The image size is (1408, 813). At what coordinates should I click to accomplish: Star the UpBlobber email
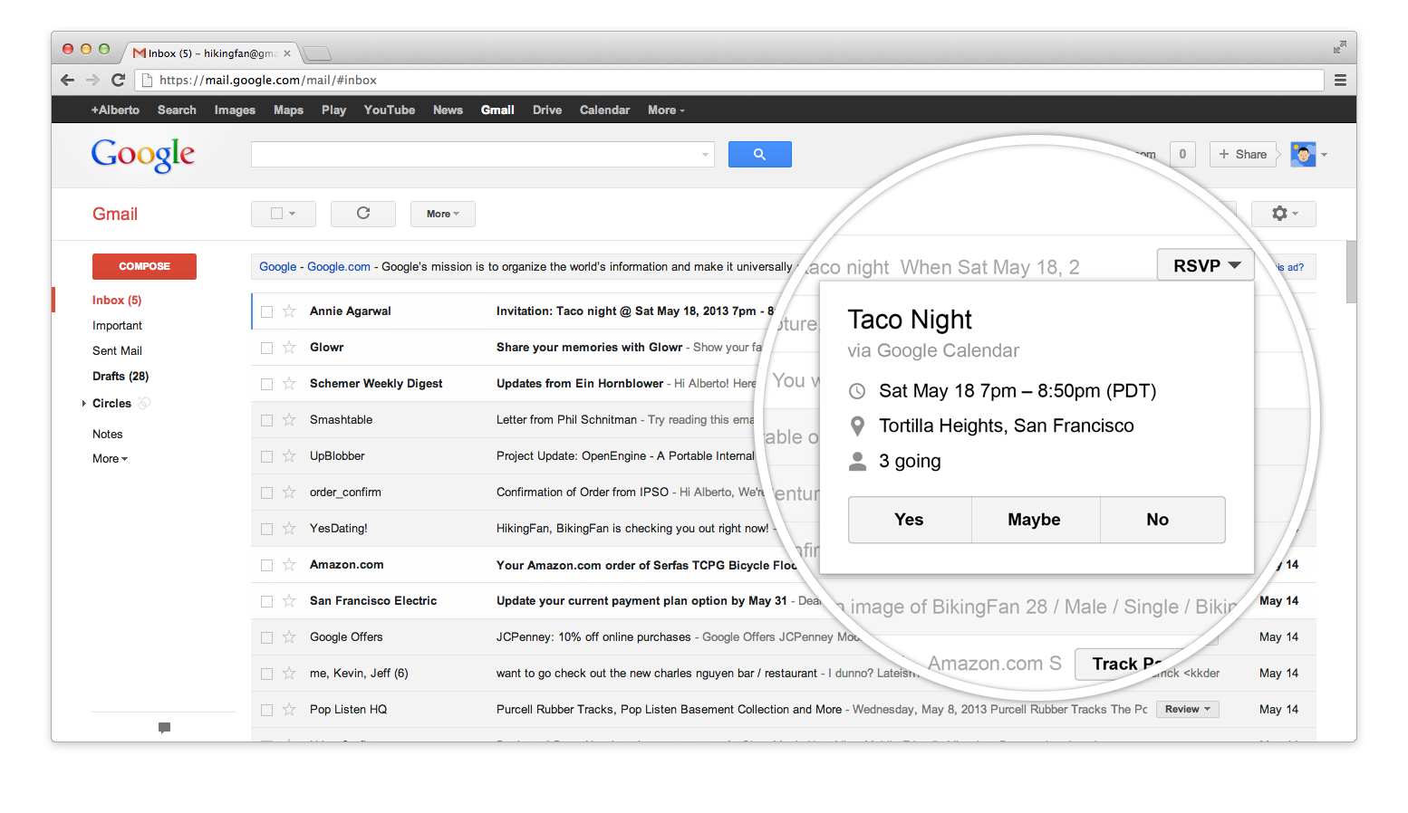[289, 456]
